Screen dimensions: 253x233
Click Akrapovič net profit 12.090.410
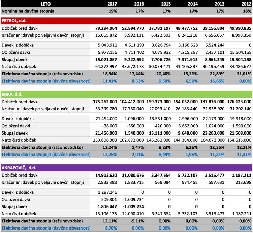pyautogui.click(x=133, y=214)
